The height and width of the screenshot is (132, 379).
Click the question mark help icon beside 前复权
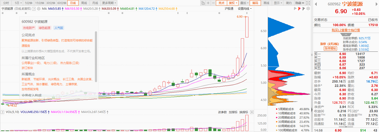tap(34, 9)
